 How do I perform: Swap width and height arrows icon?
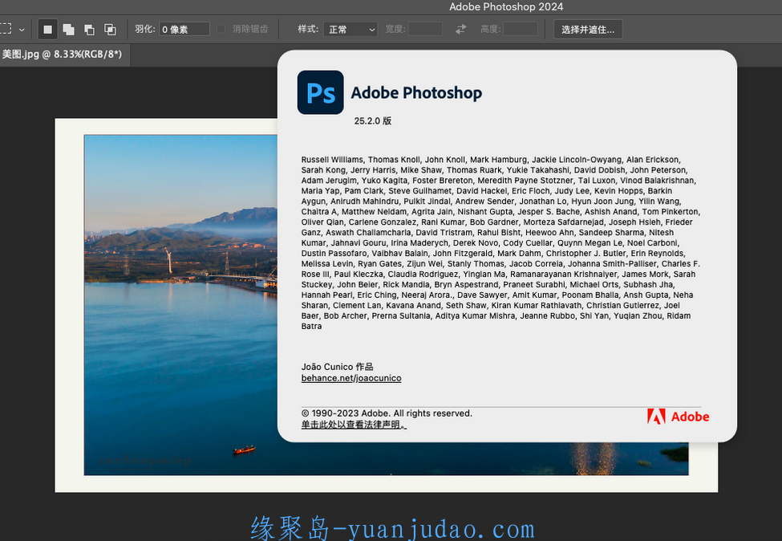tap(461, 30)
